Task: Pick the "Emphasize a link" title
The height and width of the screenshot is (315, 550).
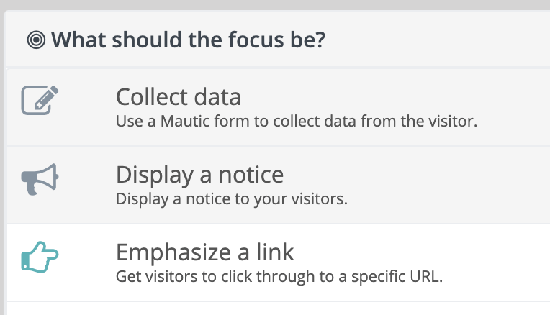Action: click(204, 252)
